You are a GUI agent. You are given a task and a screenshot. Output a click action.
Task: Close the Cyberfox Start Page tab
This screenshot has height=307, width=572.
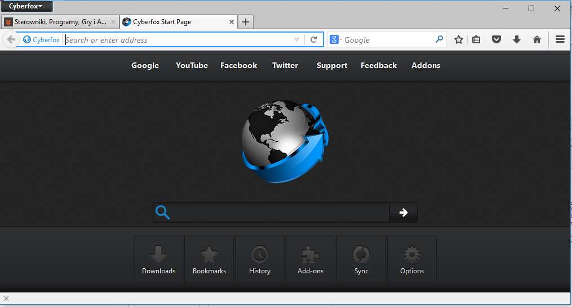[231, 22]
